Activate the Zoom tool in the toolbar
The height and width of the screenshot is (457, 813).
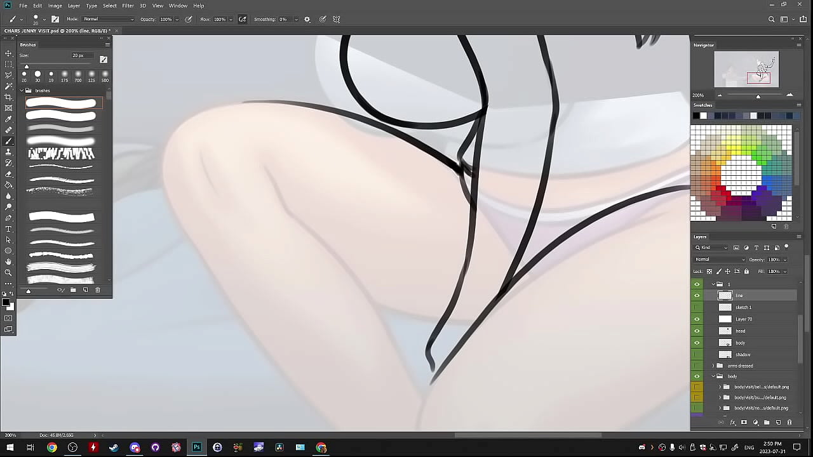tap(8, 272)
